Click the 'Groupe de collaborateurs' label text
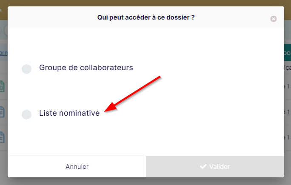Screen dimensions: 291x185 (x=86, y=68)
